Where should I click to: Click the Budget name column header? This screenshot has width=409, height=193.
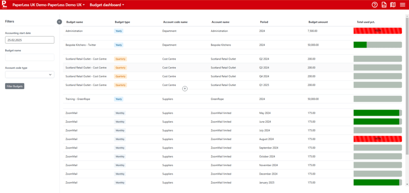pyautogui.click(x=74, y=22)
